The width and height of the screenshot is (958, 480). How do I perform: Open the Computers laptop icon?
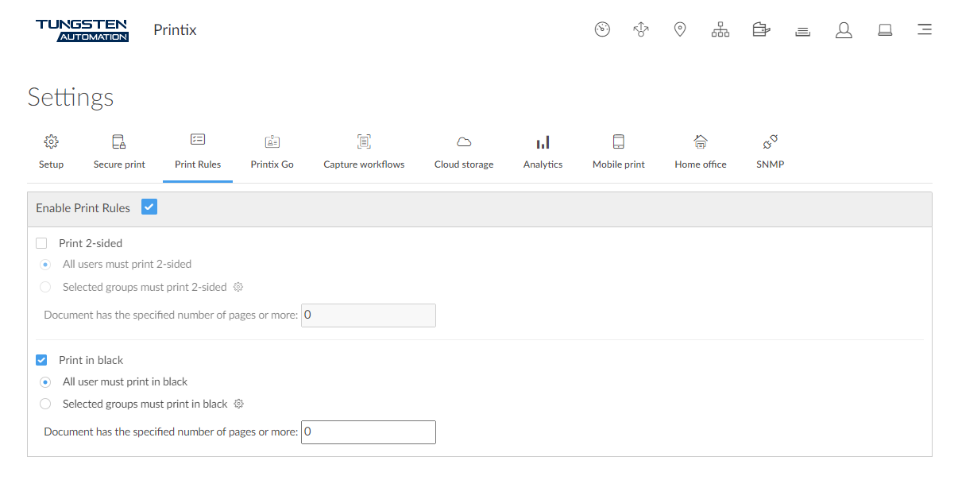point(884,30)
